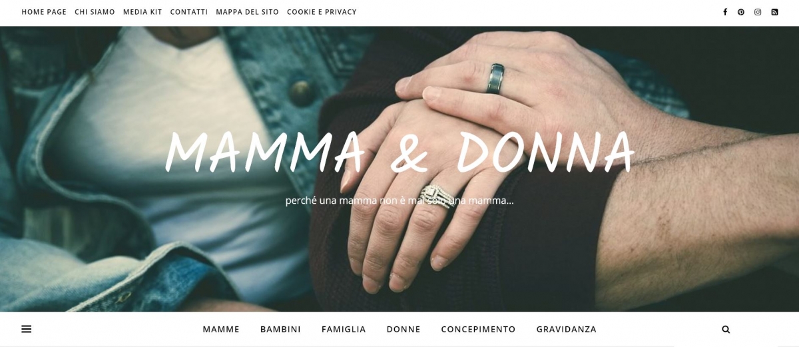
Task: Open the Facebook page icon
Action: pos(725,12)
